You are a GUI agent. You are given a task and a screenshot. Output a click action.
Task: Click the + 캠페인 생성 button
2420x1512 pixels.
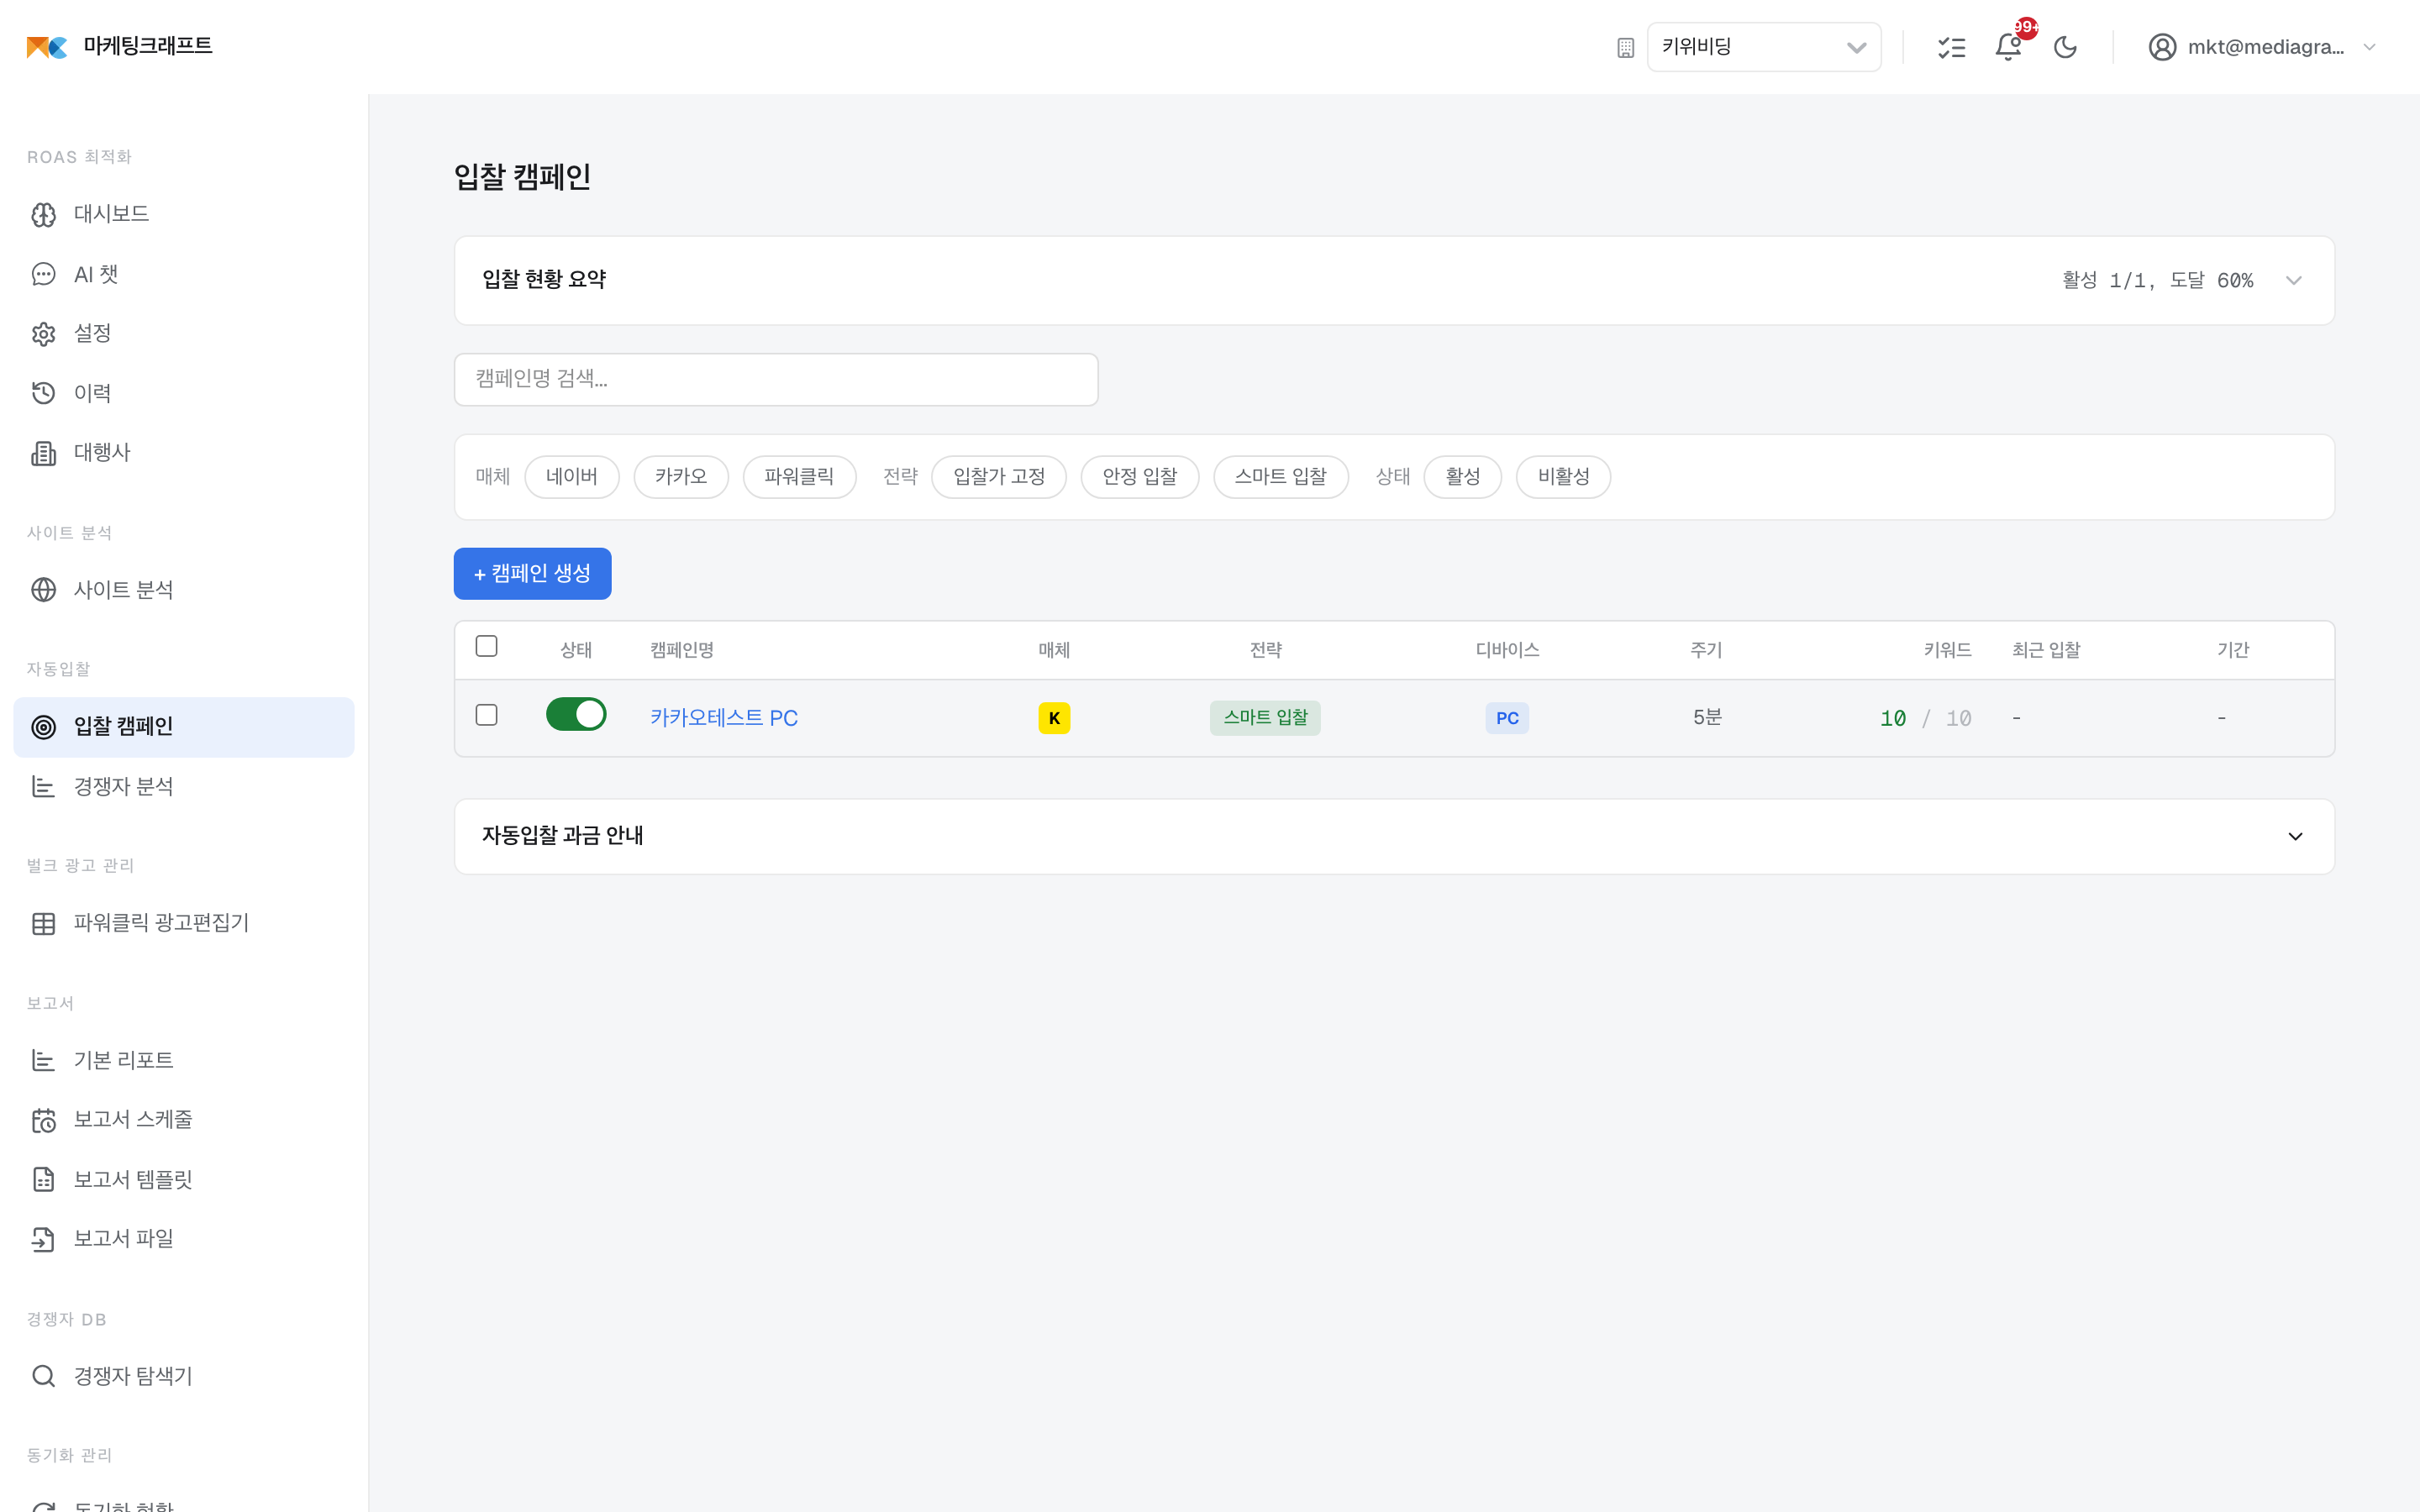pos(532,574)
